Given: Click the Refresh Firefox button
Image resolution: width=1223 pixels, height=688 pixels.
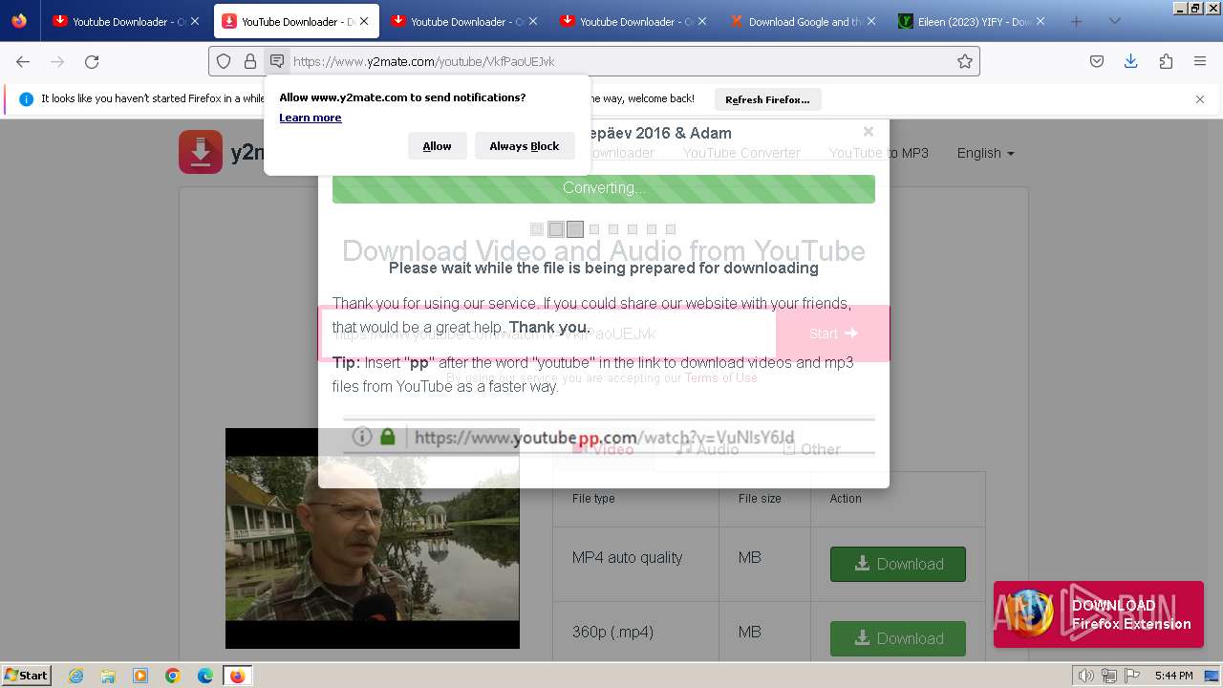Looking at the screenshot, I should tap(767, 99).
